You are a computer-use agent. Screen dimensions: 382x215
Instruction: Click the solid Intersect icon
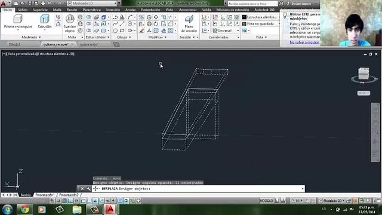coord(89,30)
